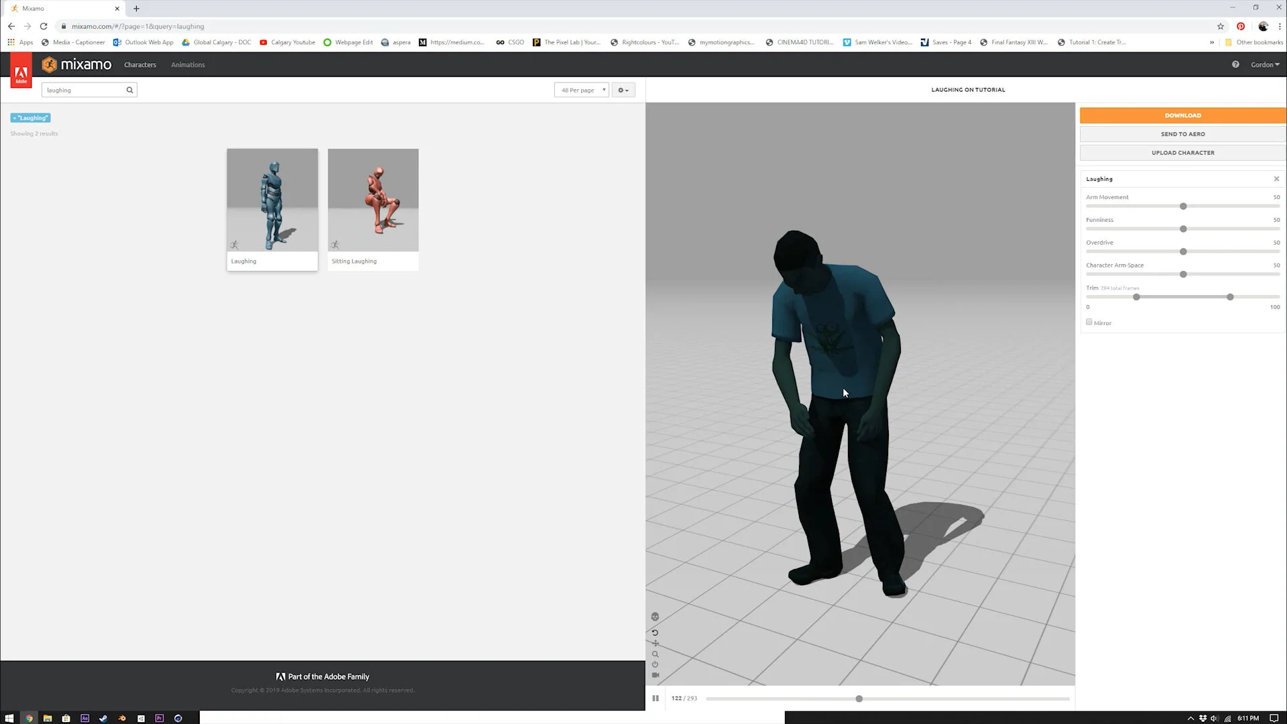Screen dimensions: 1287x724
Task: Click the reset camera power icon
Action: (x=655, y=664)
